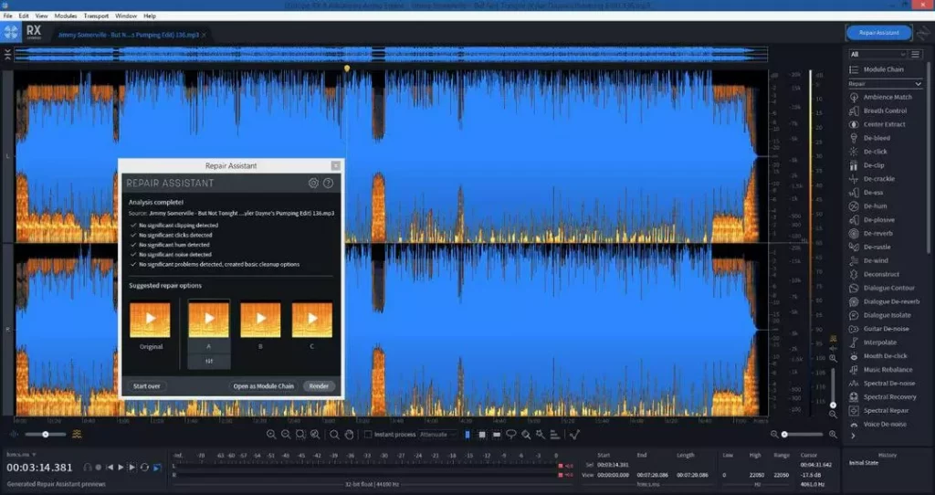The height and width of the screenshot is (495, 935).
Task: Open the Center Extract module
Action: pos(877,124)
